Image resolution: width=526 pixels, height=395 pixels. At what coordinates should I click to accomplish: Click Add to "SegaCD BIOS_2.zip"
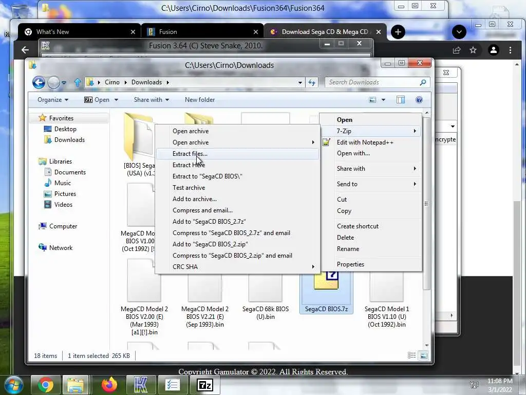pyautogui.click(x=237, y=244)
